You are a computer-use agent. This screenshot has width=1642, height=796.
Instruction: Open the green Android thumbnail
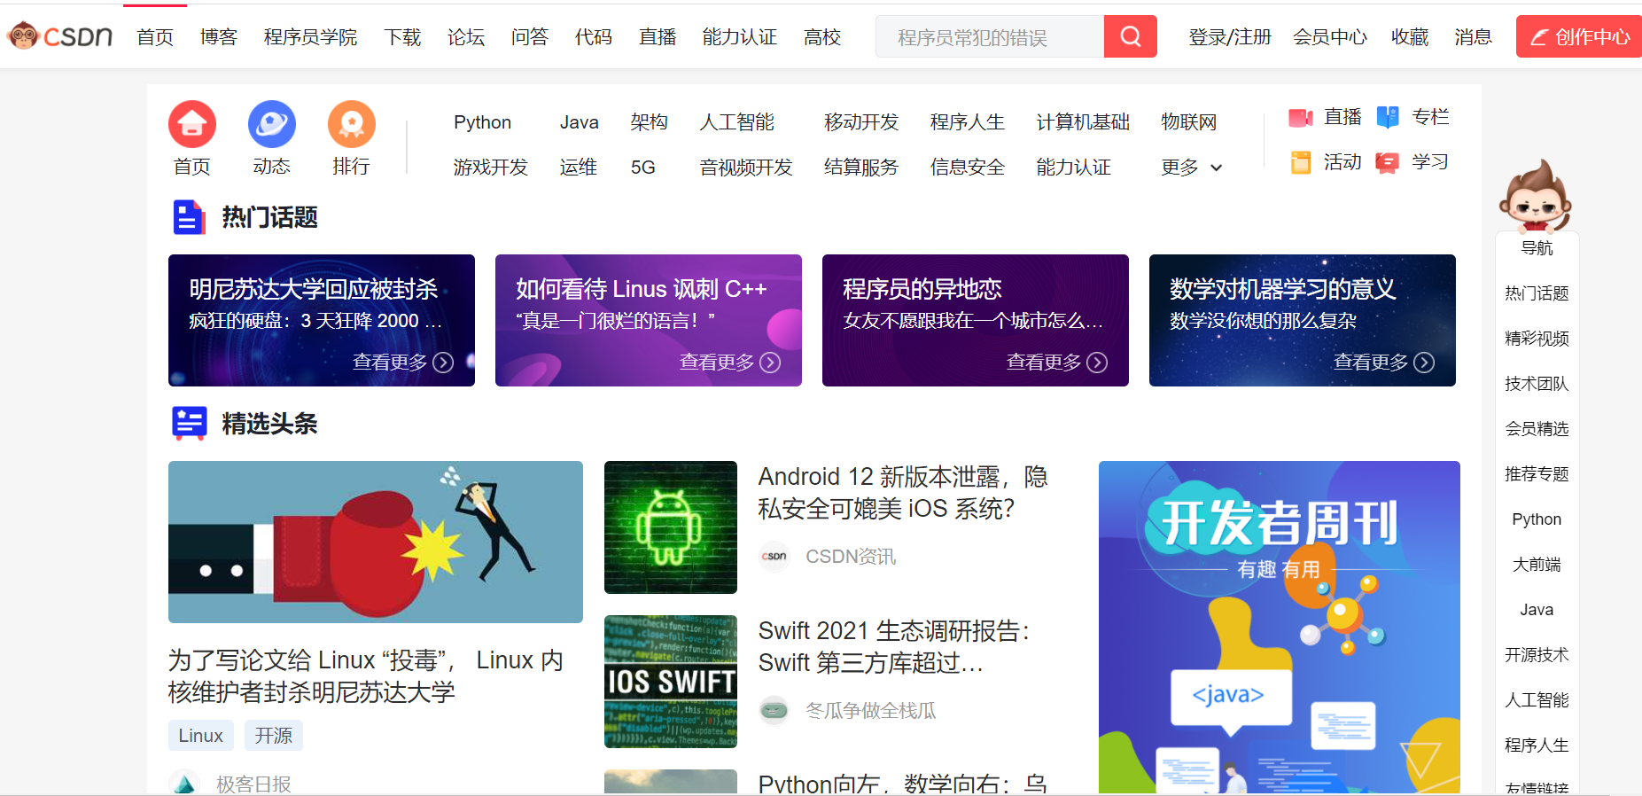coord(671,527)
